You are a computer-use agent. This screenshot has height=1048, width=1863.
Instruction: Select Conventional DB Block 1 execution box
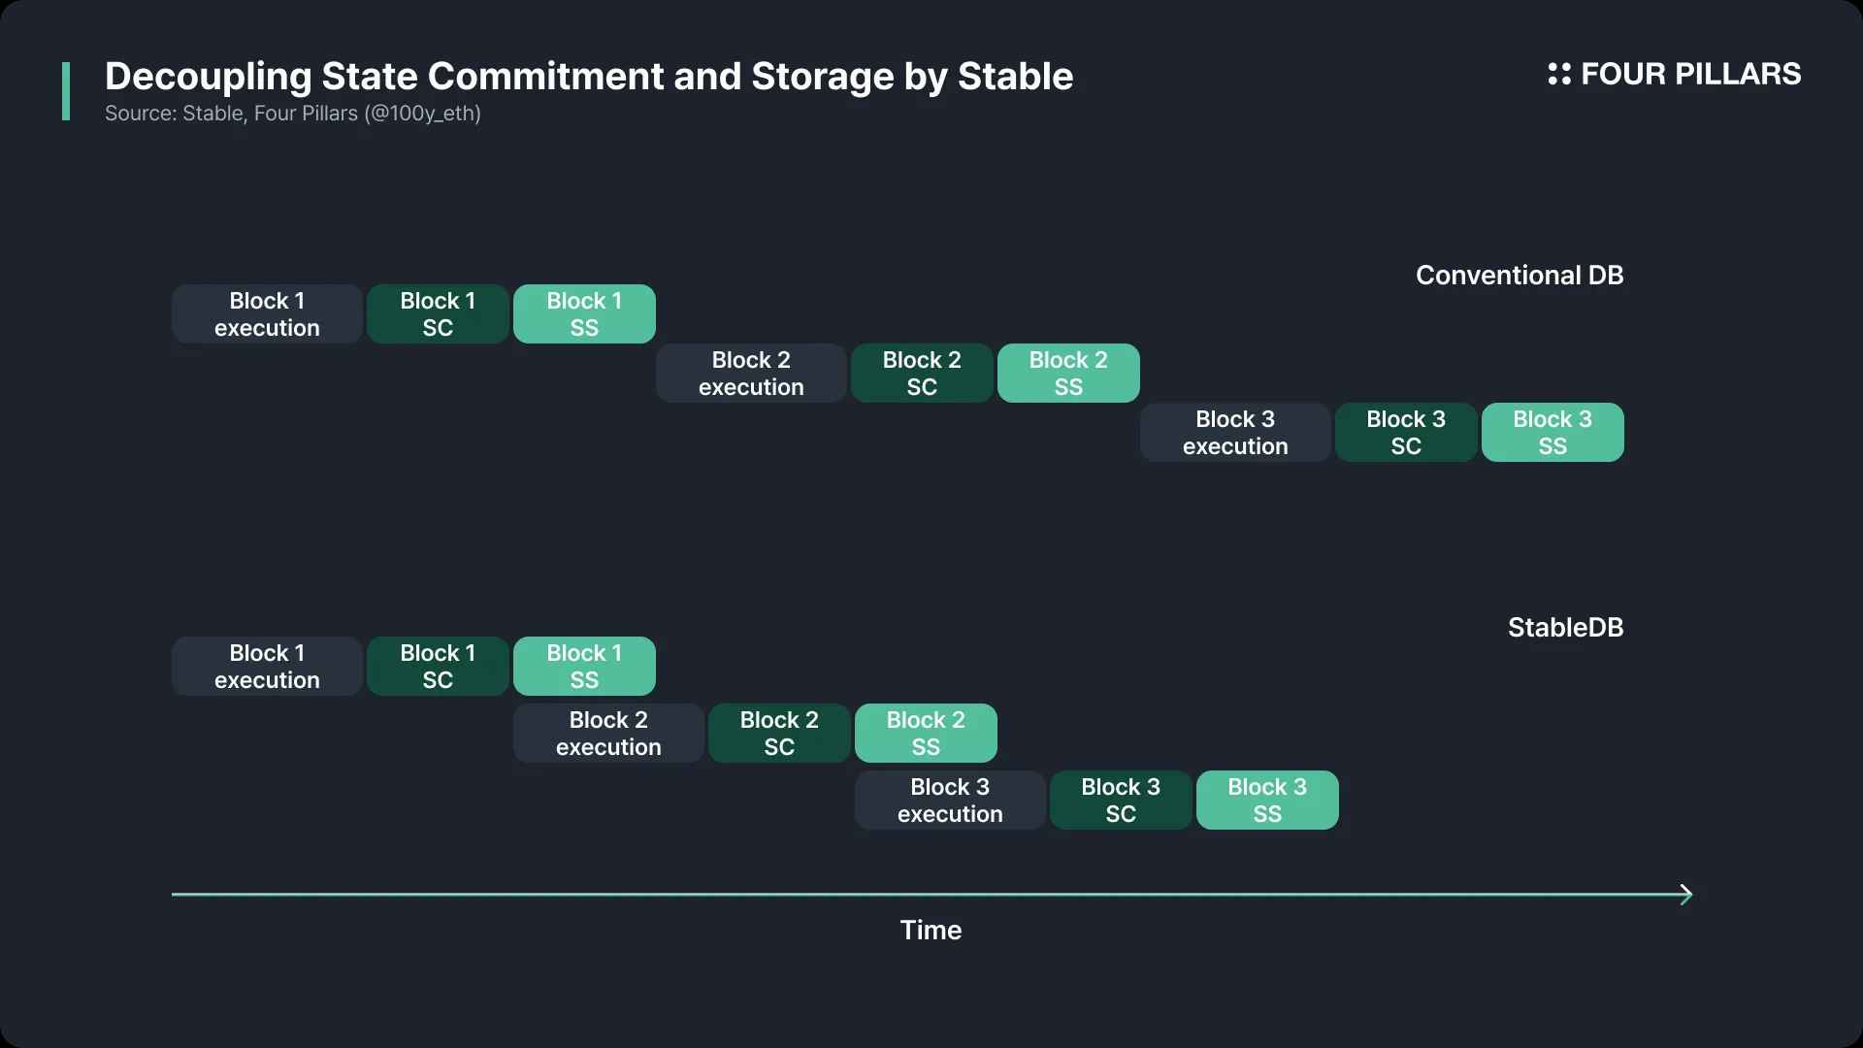coord(267,313)
